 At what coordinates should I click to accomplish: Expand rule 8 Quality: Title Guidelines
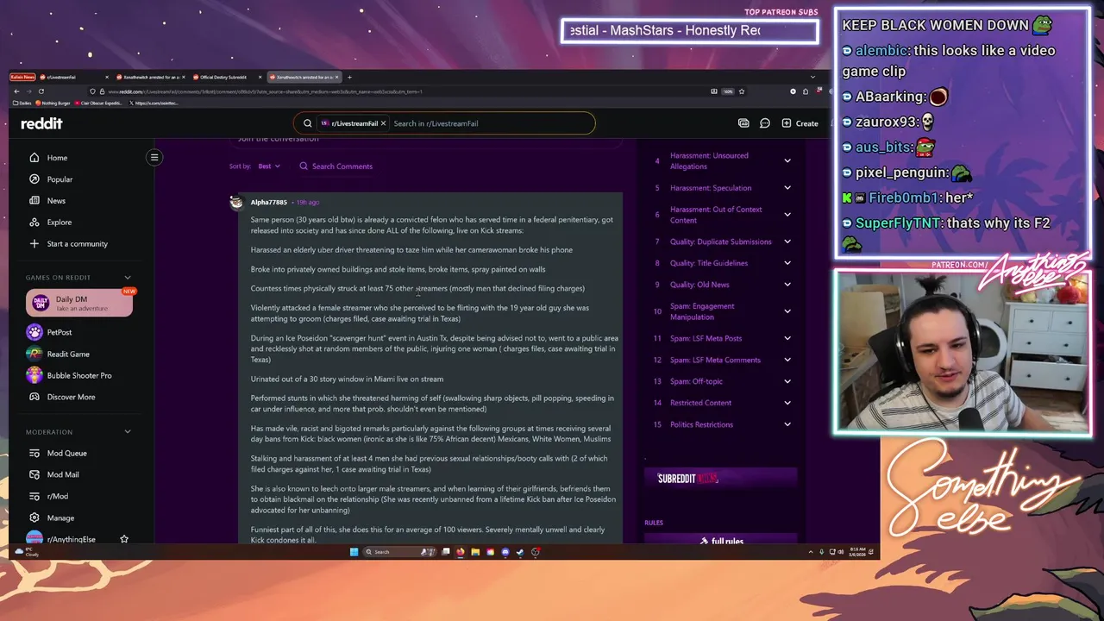coord(787,263)
